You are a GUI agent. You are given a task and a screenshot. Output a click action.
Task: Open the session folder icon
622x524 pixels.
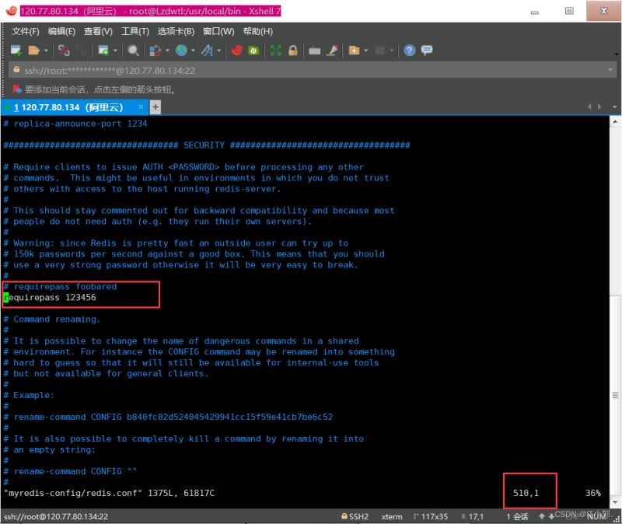(x=33, y=51)
